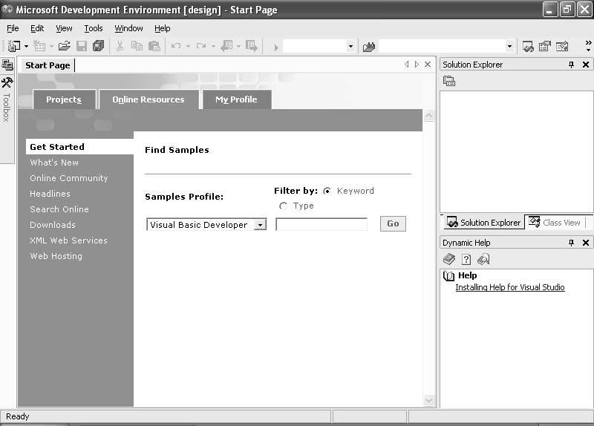Viewport: 594px width, 426px height.
Task: Click the Solution Explorer panel's toolbar icon
Action: [449, 81]
